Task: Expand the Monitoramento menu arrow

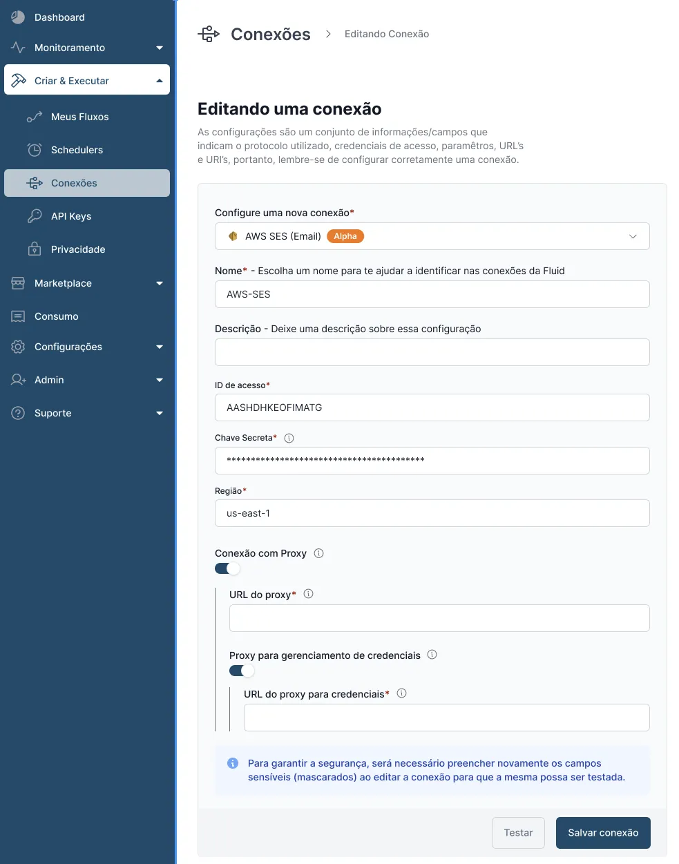Action: (160, 48)
